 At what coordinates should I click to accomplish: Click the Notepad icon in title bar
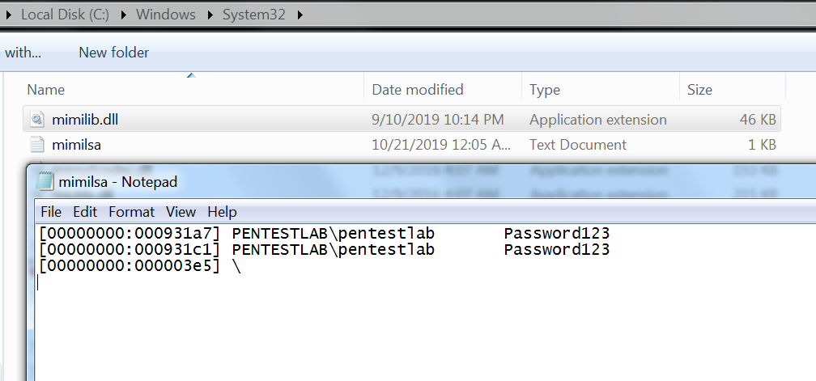(46, 181)
